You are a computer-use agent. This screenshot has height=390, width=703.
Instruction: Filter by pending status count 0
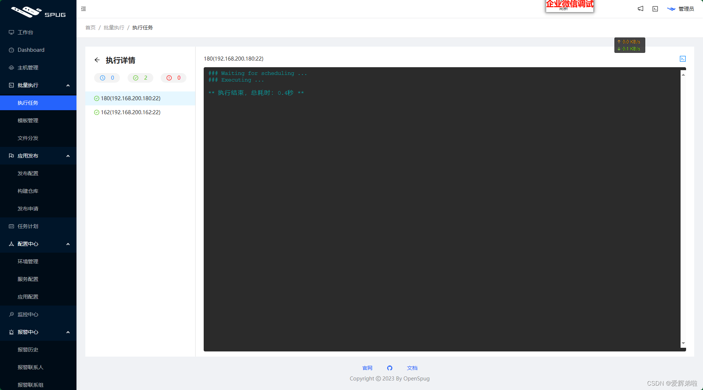107,78
